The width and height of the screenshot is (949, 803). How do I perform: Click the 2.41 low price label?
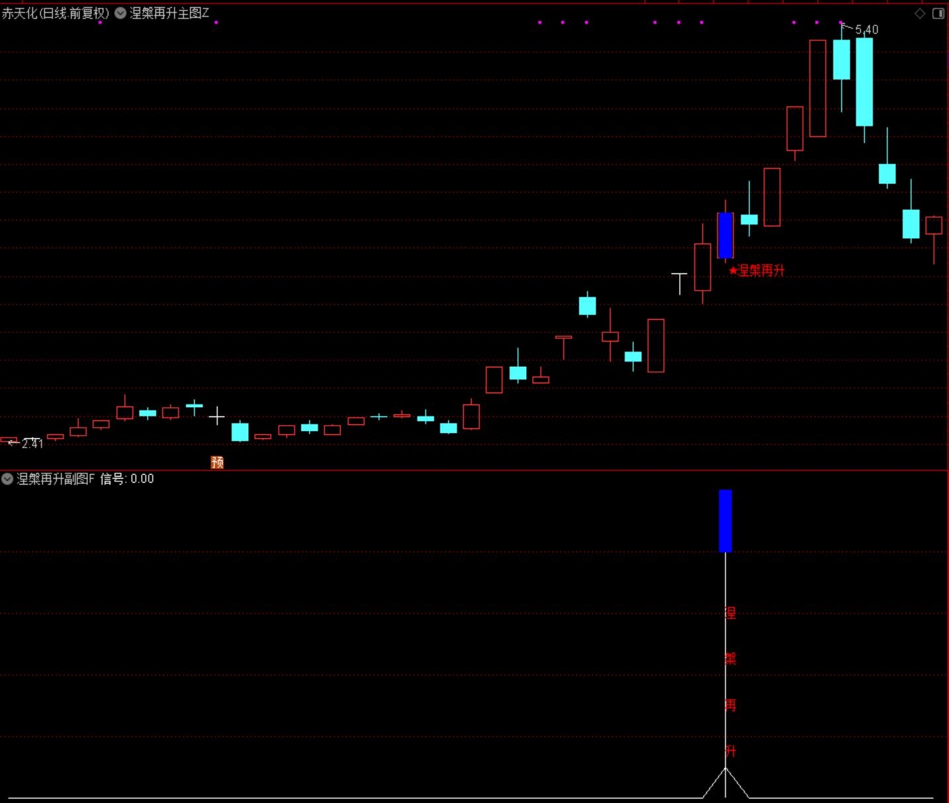[x=32, y=444]
